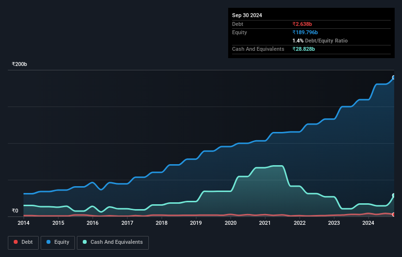Click the 2015 x-axis label

point(58,223)
